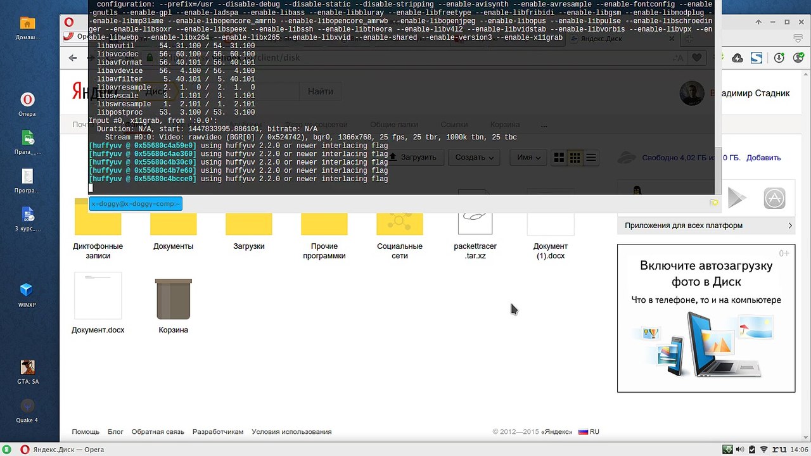Viewport: 811px width, 456px height.
Task: Click the cloud-download extension icon in the Opera toolbar
Action: coord(737,58)
